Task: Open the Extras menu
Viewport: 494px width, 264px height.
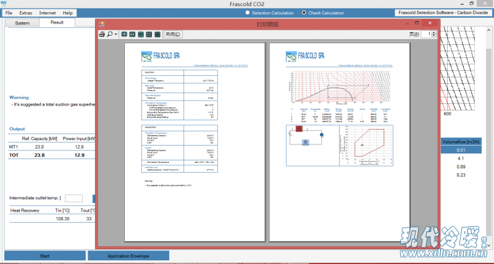Action: coord(25,13)
